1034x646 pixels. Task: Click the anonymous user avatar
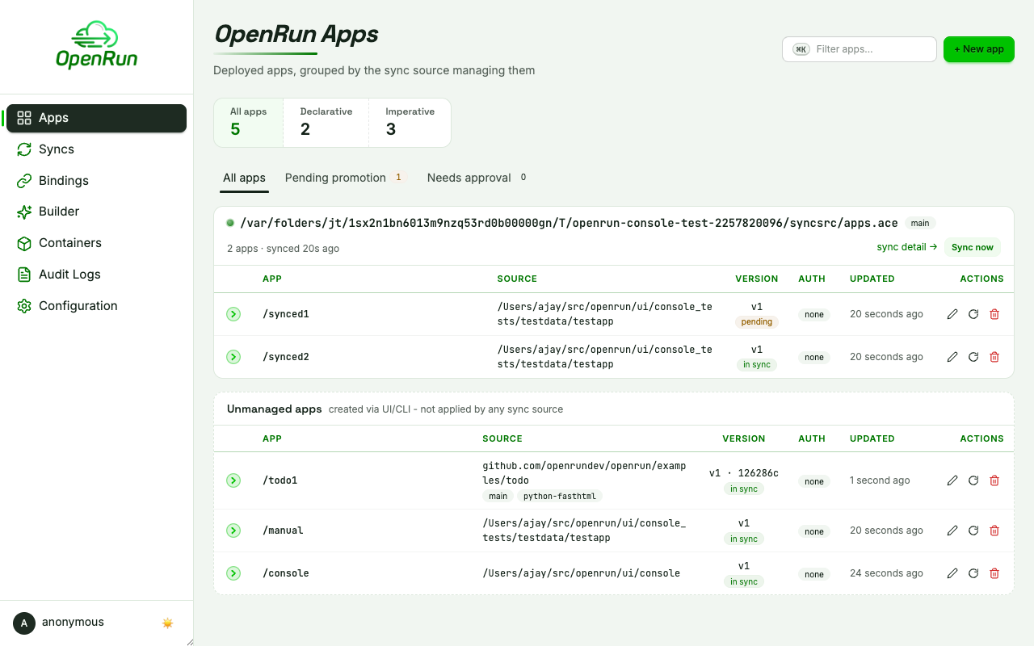click(24, 623)
